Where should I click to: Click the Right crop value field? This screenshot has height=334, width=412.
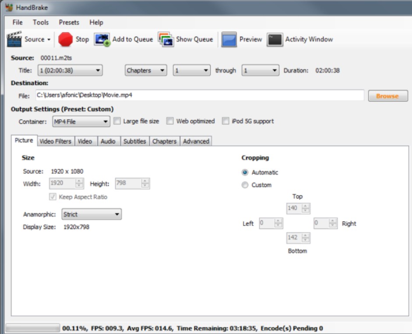tap(322, 223)
